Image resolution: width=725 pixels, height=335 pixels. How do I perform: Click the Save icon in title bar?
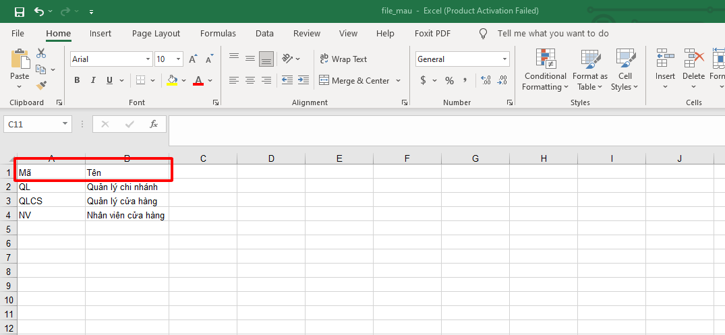click(x=19, y=11)
